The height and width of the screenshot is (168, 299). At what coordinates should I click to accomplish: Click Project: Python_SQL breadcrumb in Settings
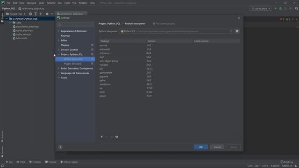tap(109, 24)
